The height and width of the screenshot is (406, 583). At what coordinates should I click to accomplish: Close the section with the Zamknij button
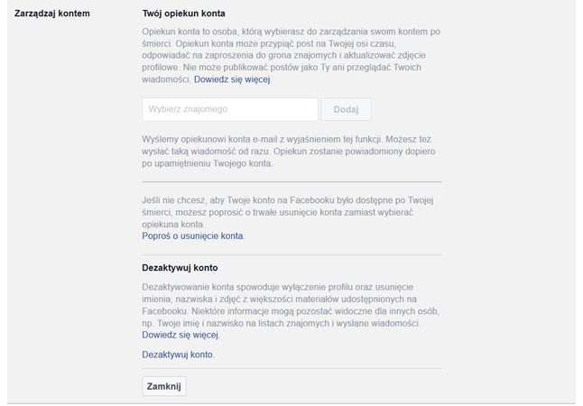pyautogui.click(x=164, y=386)
